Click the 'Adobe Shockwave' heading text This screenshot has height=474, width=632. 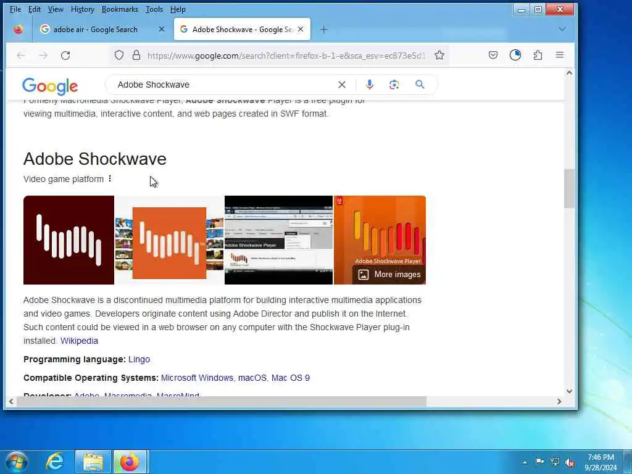94,159
